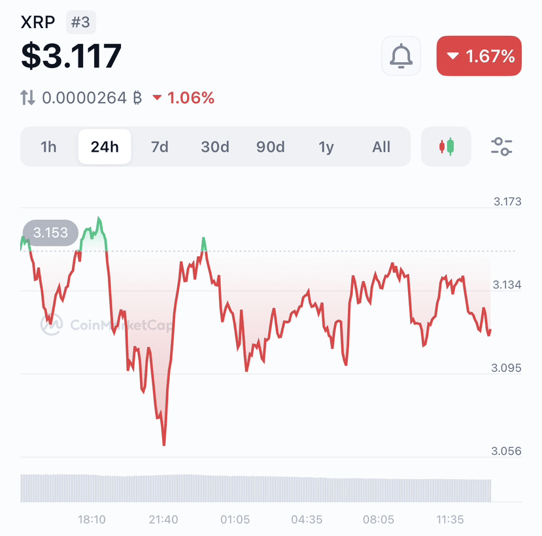Tap the 3.153 opening price label
Viewport: 542px width, 536px height.
pos(50,233)
